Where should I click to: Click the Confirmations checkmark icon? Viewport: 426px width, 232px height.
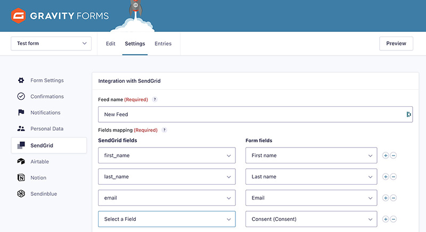click(x=21, y=97)
